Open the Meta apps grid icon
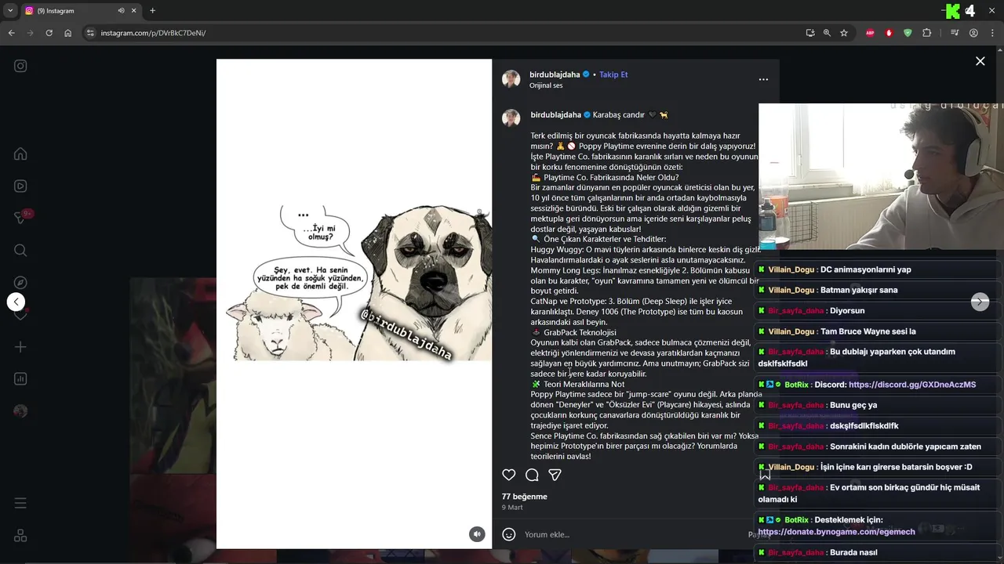Viewport: 1004px width, 564px height. [20, 536]
